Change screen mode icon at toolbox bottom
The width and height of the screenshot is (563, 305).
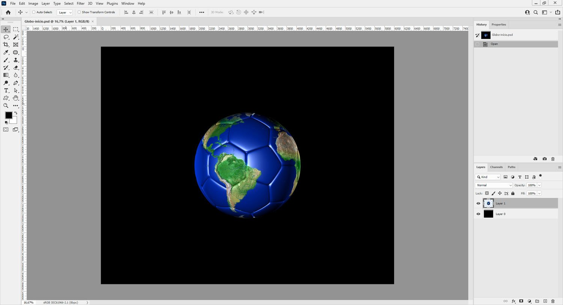pos(16,129)
